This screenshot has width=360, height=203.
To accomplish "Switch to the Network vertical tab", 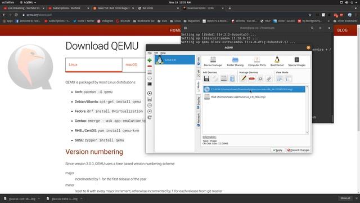I will point(199,120).
